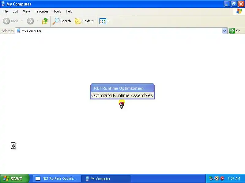Image resolution: width=245 pixels, height=183 pixels.
Task: Open the Favorites menu
Action: point(42,11)
